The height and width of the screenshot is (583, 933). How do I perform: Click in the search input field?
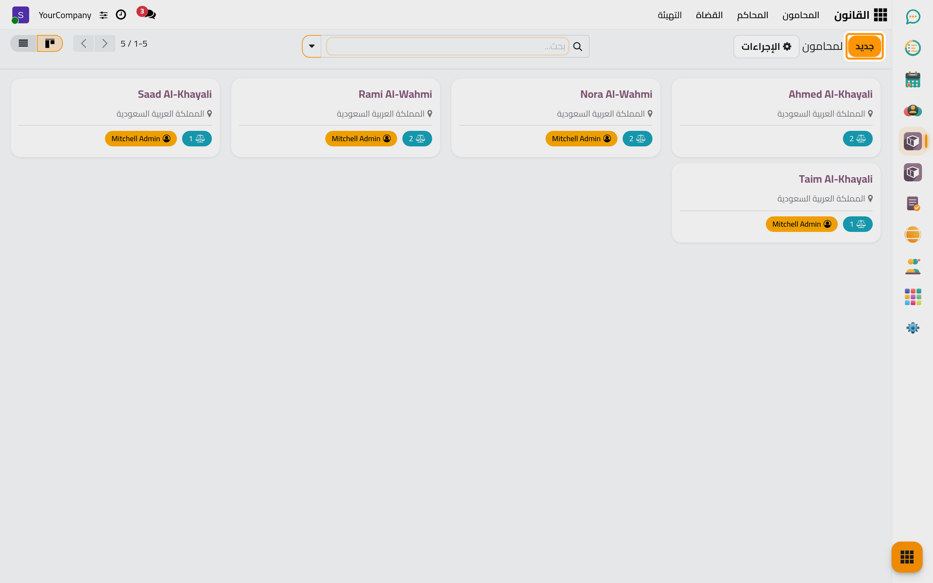click(x=447, y=47)
